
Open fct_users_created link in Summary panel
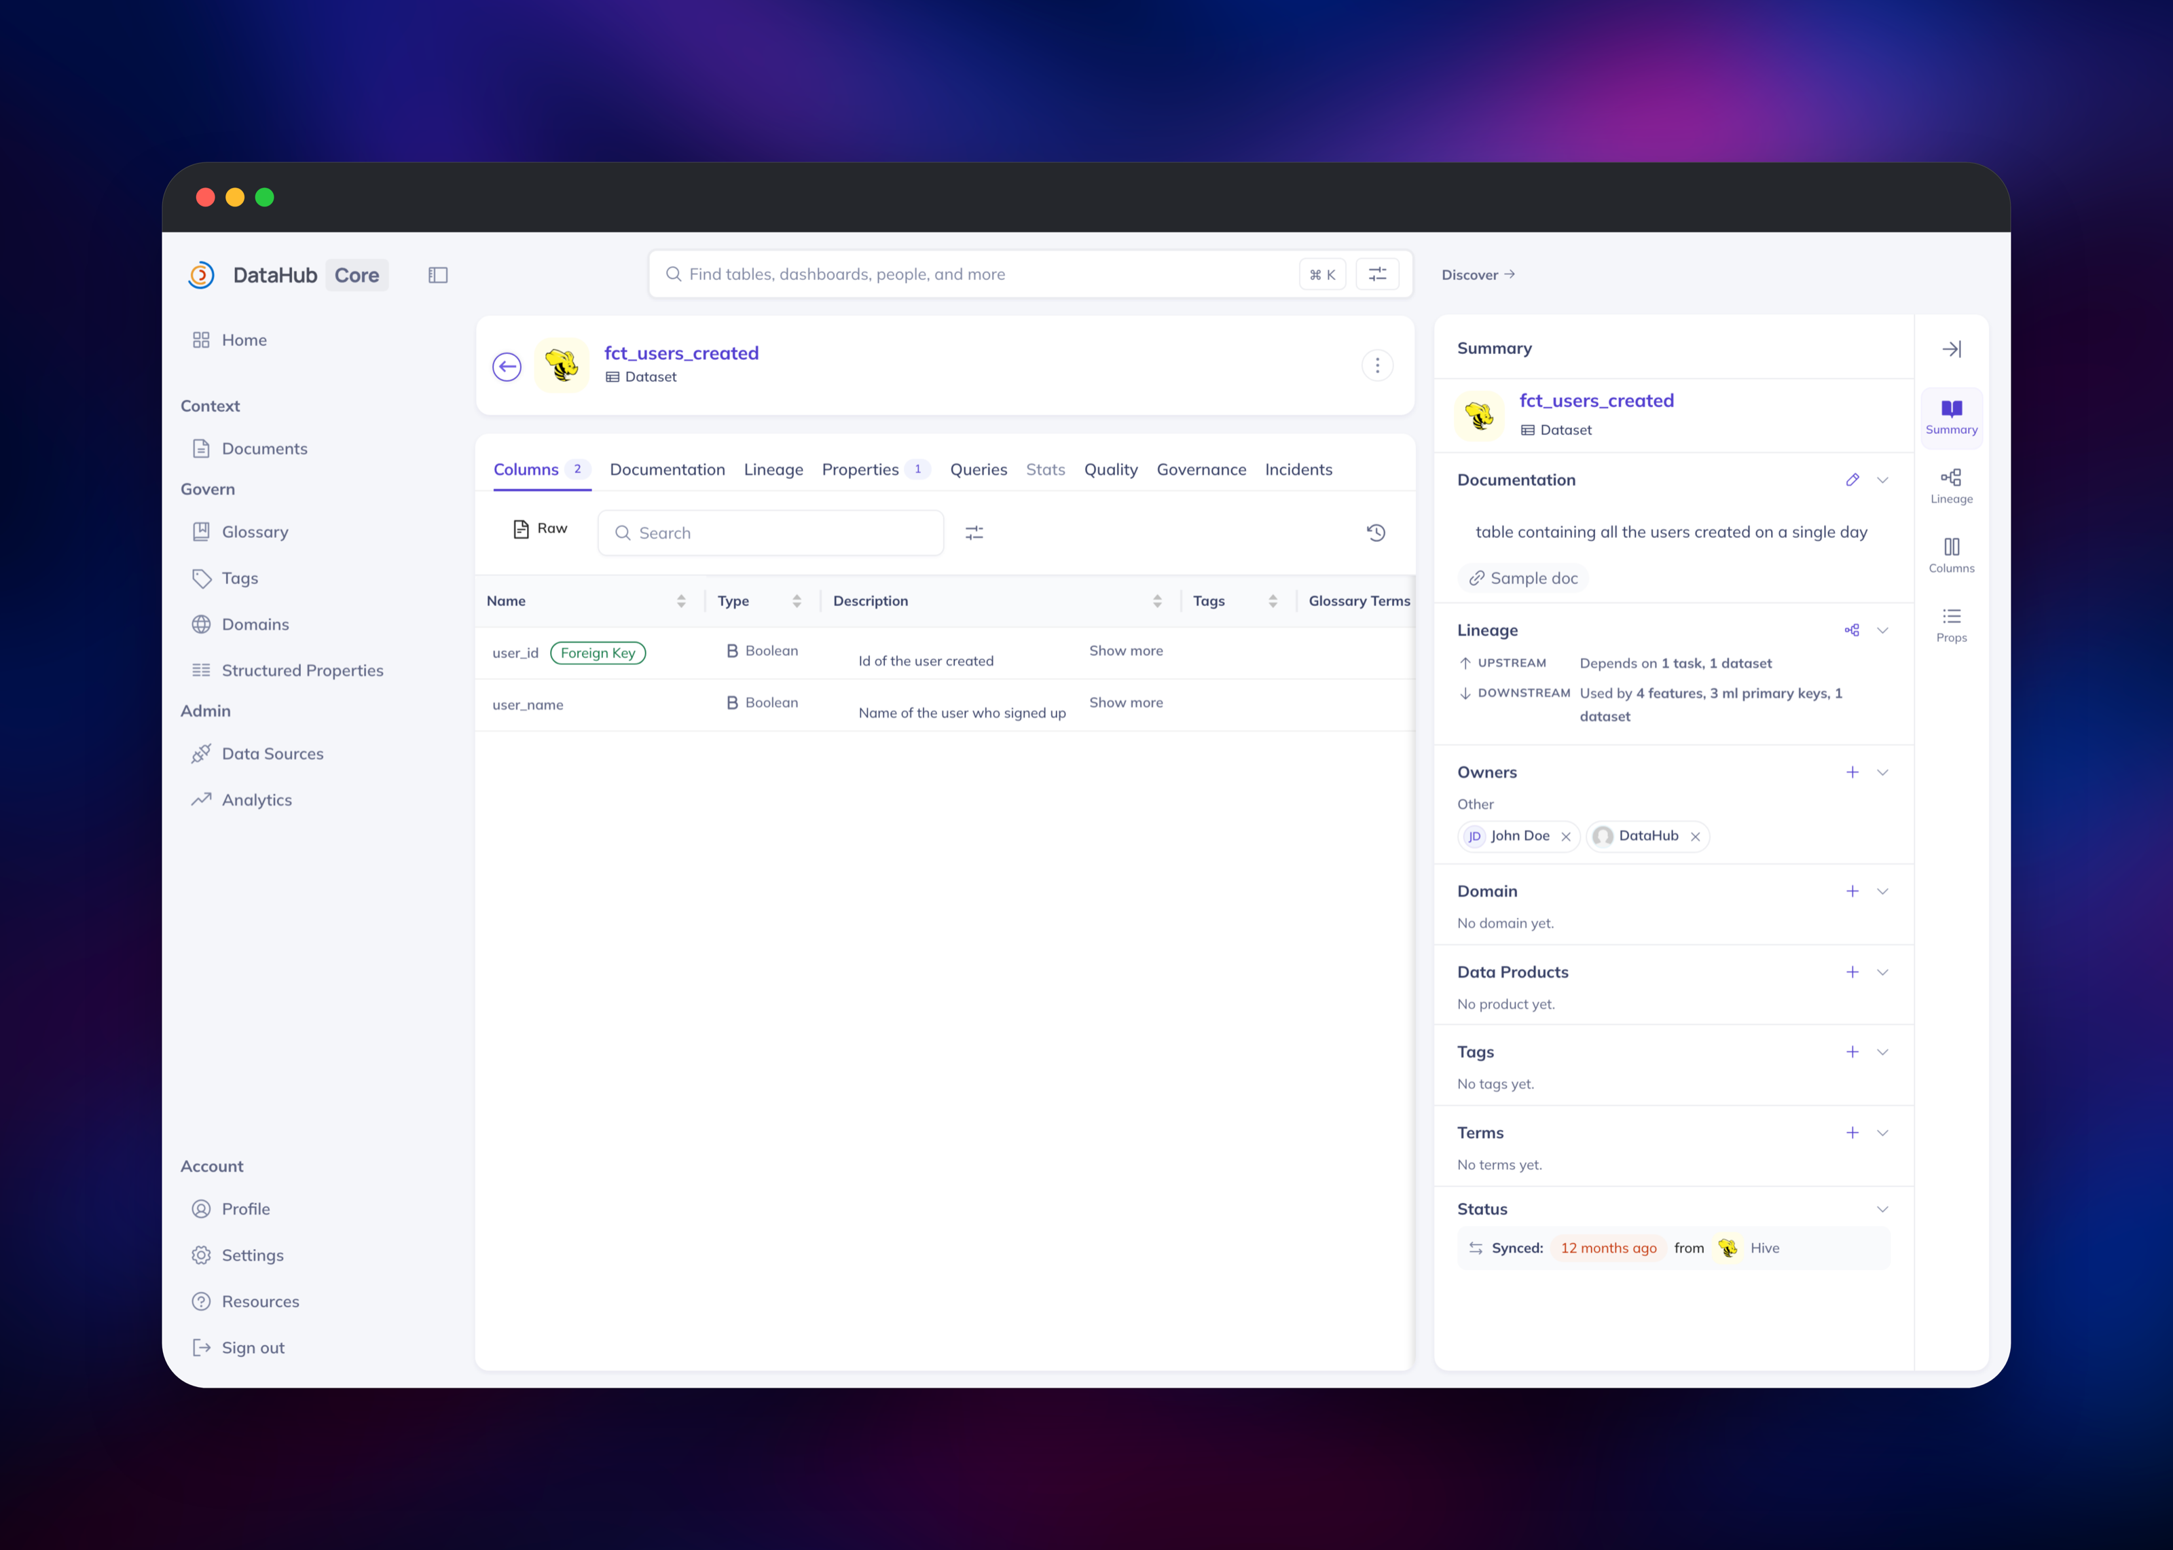pos(1597,401)
